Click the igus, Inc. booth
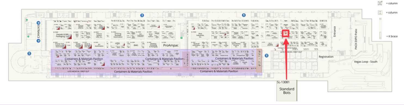This screenshot has height=105, width=404. 115,25
